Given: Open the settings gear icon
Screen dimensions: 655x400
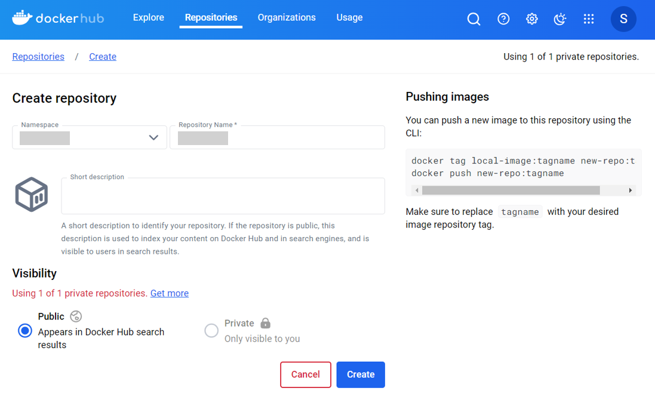Looking at the screenshot, I should click(532, 19).
